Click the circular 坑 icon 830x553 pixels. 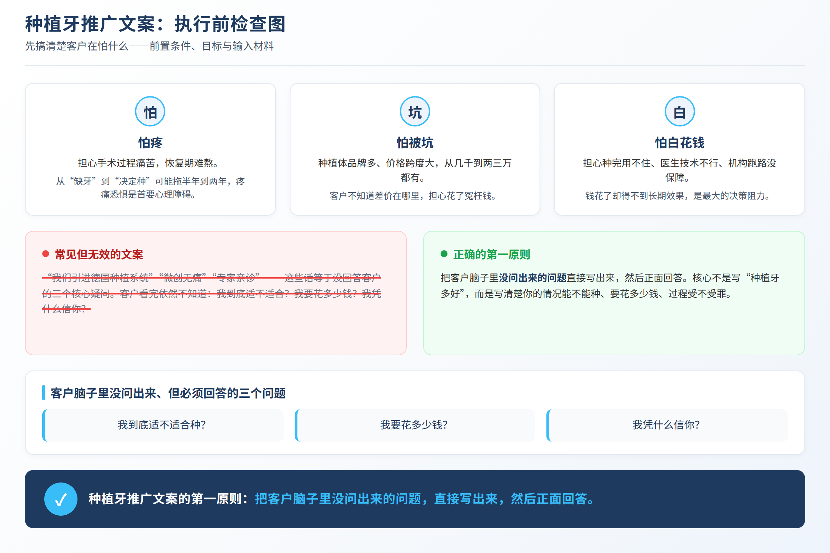(x=415, y=111)
